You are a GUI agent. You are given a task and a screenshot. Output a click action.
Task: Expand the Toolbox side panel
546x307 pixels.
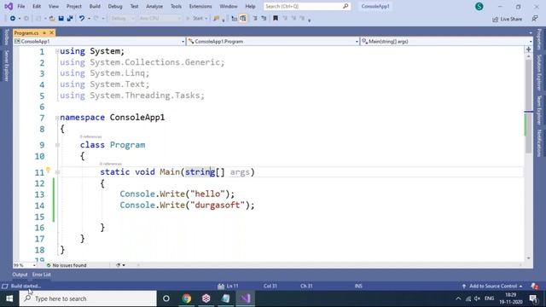pyautogui.click(x=6, y=38)
